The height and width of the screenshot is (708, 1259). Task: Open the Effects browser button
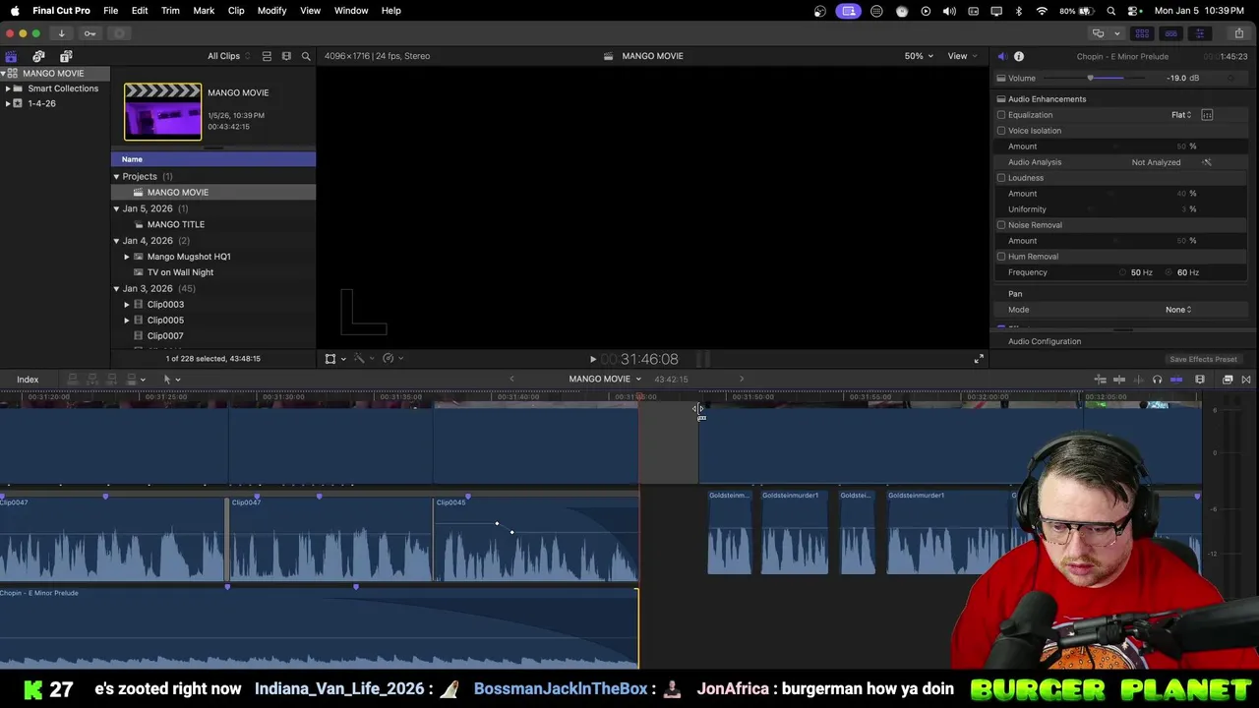(1228, 380)
